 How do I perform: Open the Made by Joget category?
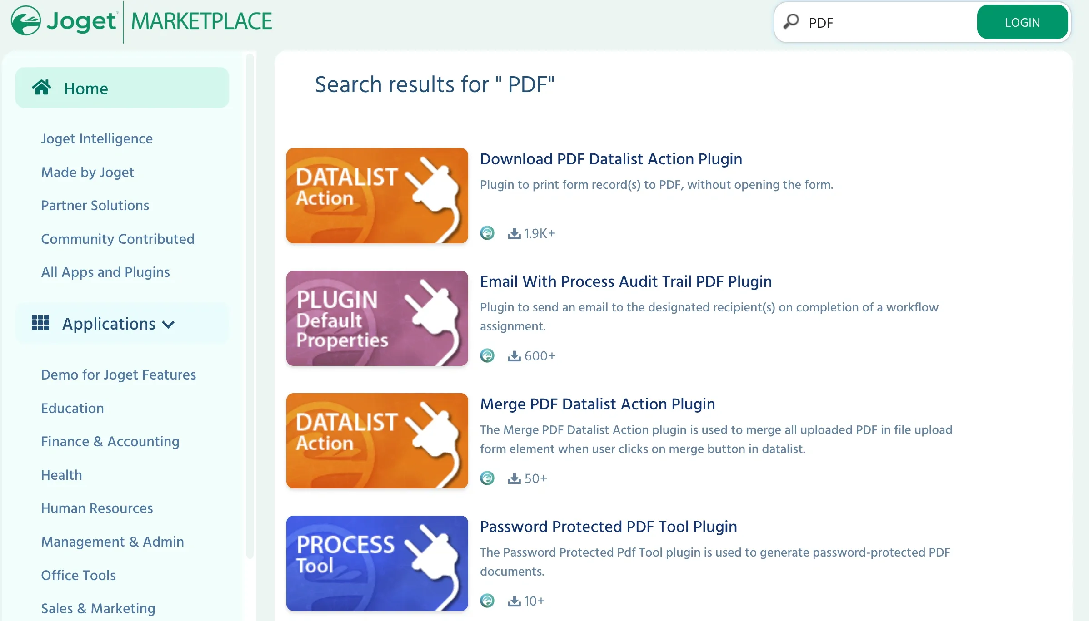pyautogui.click(x=87, y=172)
